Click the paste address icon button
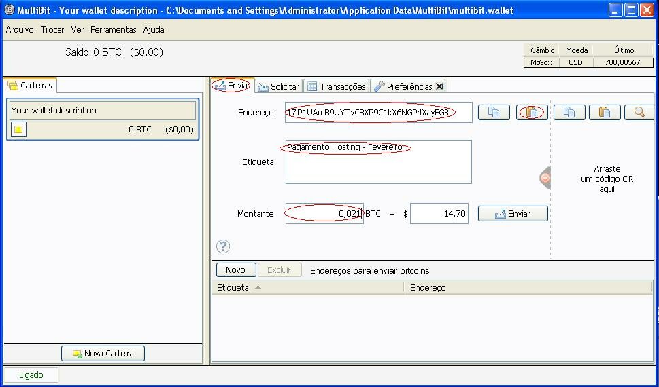This screenshot has height=387, width=659. pyautogui.click(x=532, y=112)
